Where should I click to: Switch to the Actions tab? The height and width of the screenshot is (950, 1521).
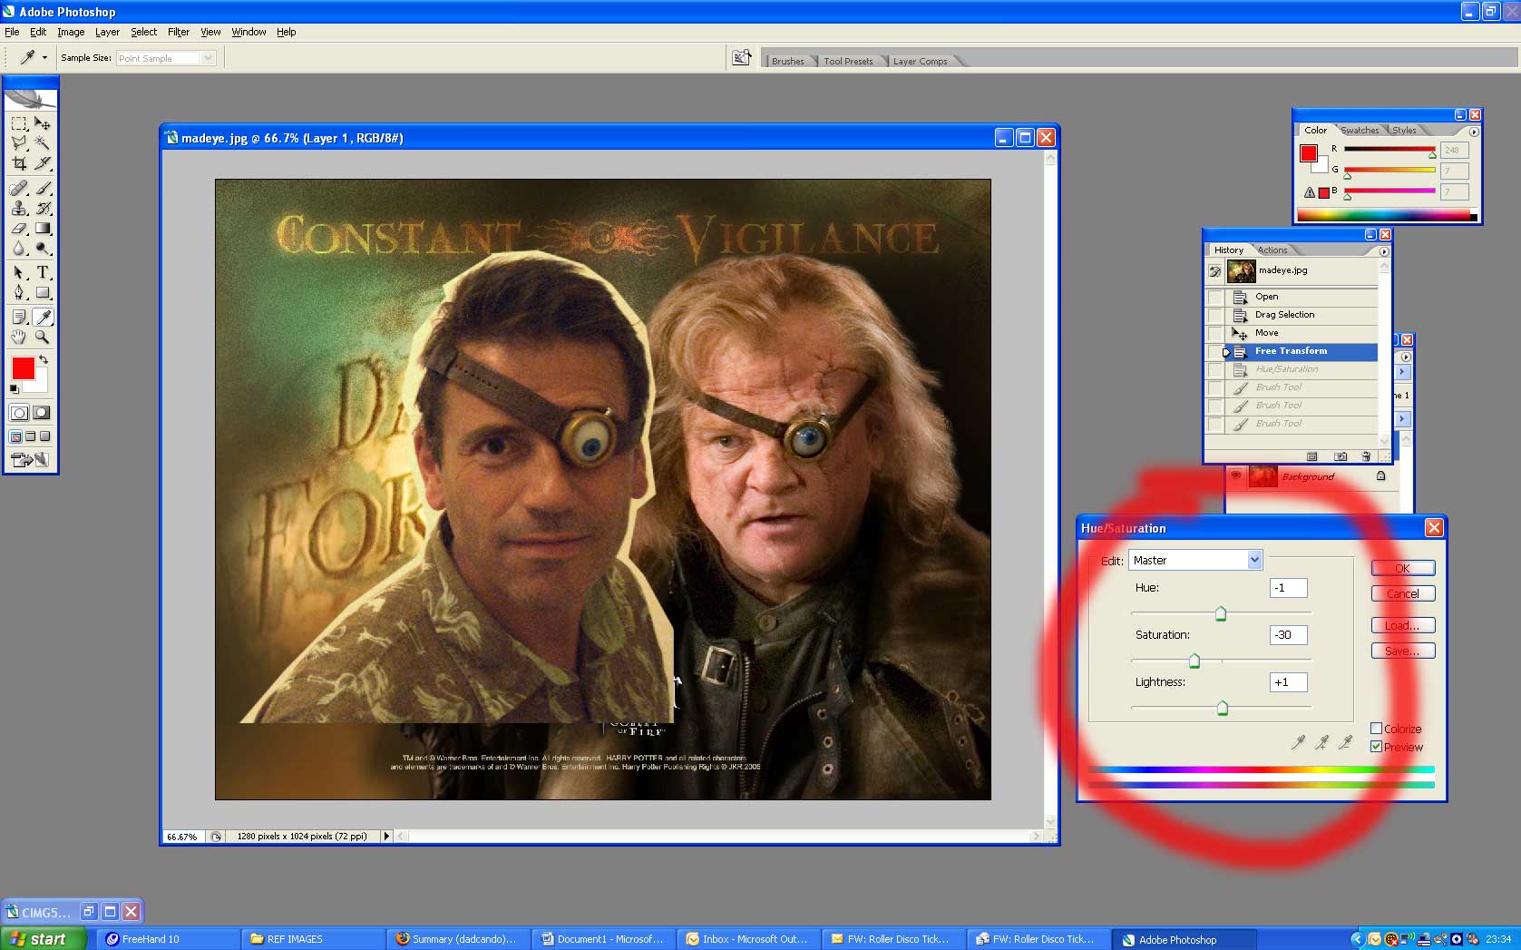[x=1272, y=250]
